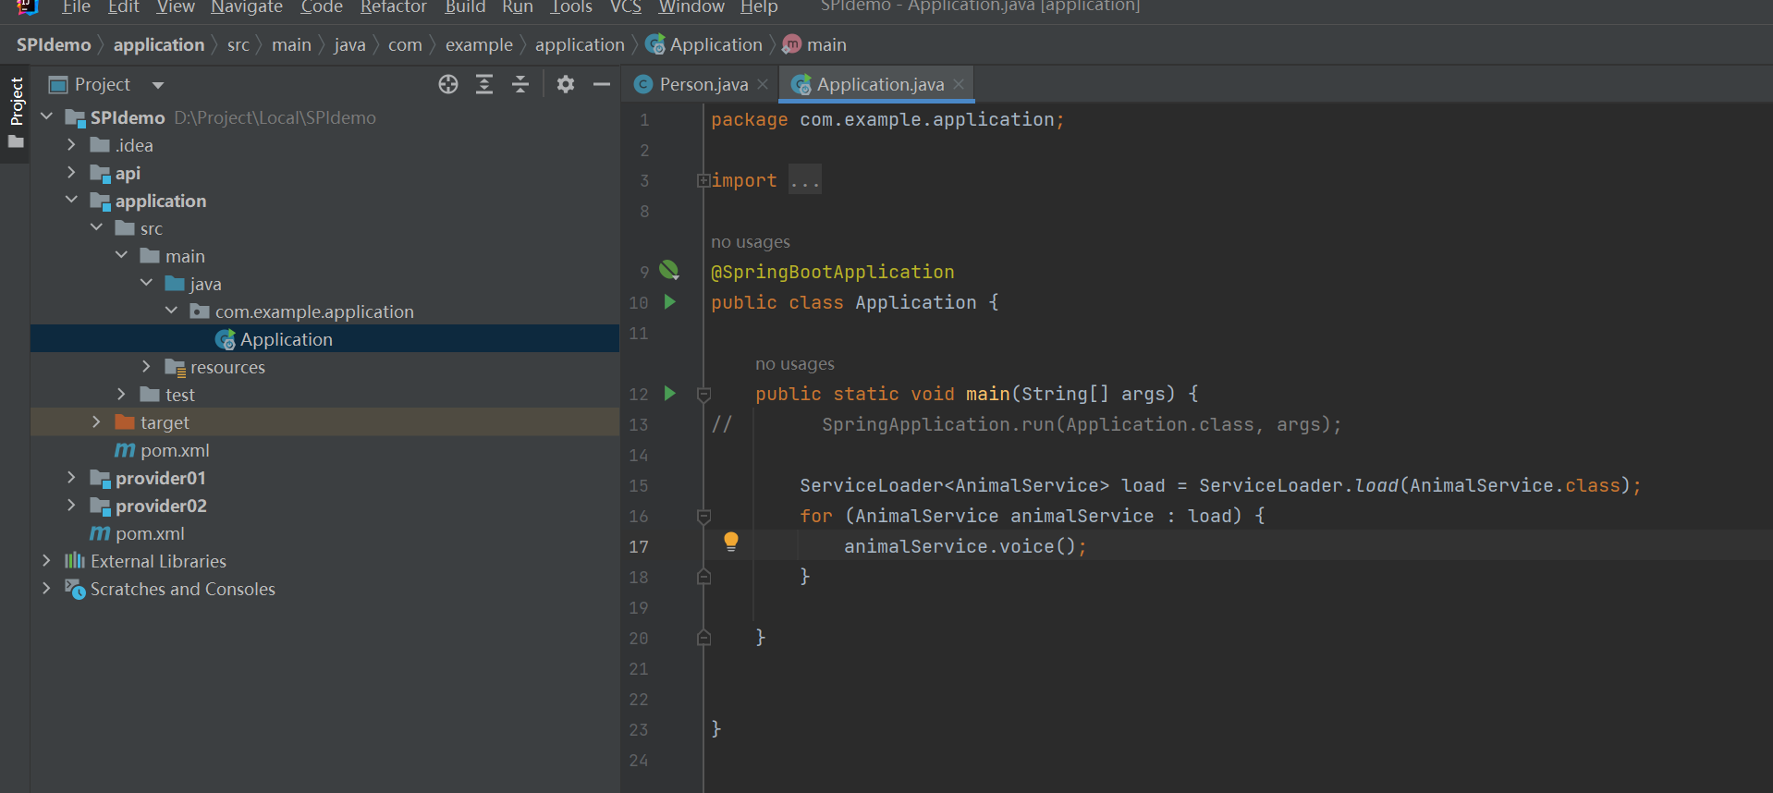This screenshot has width=1773, height=793.
Task: Fold the for loop at line 16
Action: [x=703, y=517]
